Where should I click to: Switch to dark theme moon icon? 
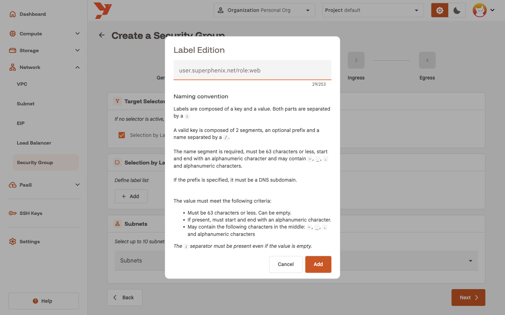(457, 10)
